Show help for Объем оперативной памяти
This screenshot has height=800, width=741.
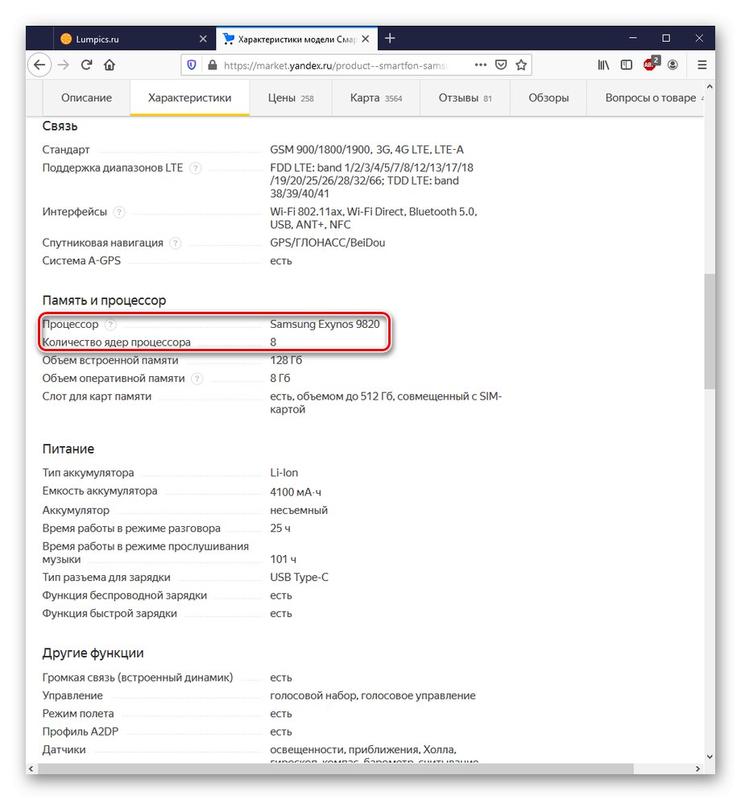197,379
